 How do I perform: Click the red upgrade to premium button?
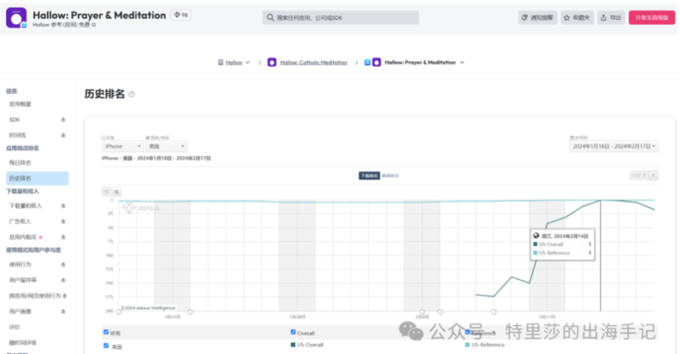[x=652, y=18]
